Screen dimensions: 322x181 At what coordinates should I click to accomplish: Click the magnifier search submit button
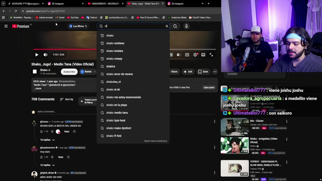click(x=175, y=26)
